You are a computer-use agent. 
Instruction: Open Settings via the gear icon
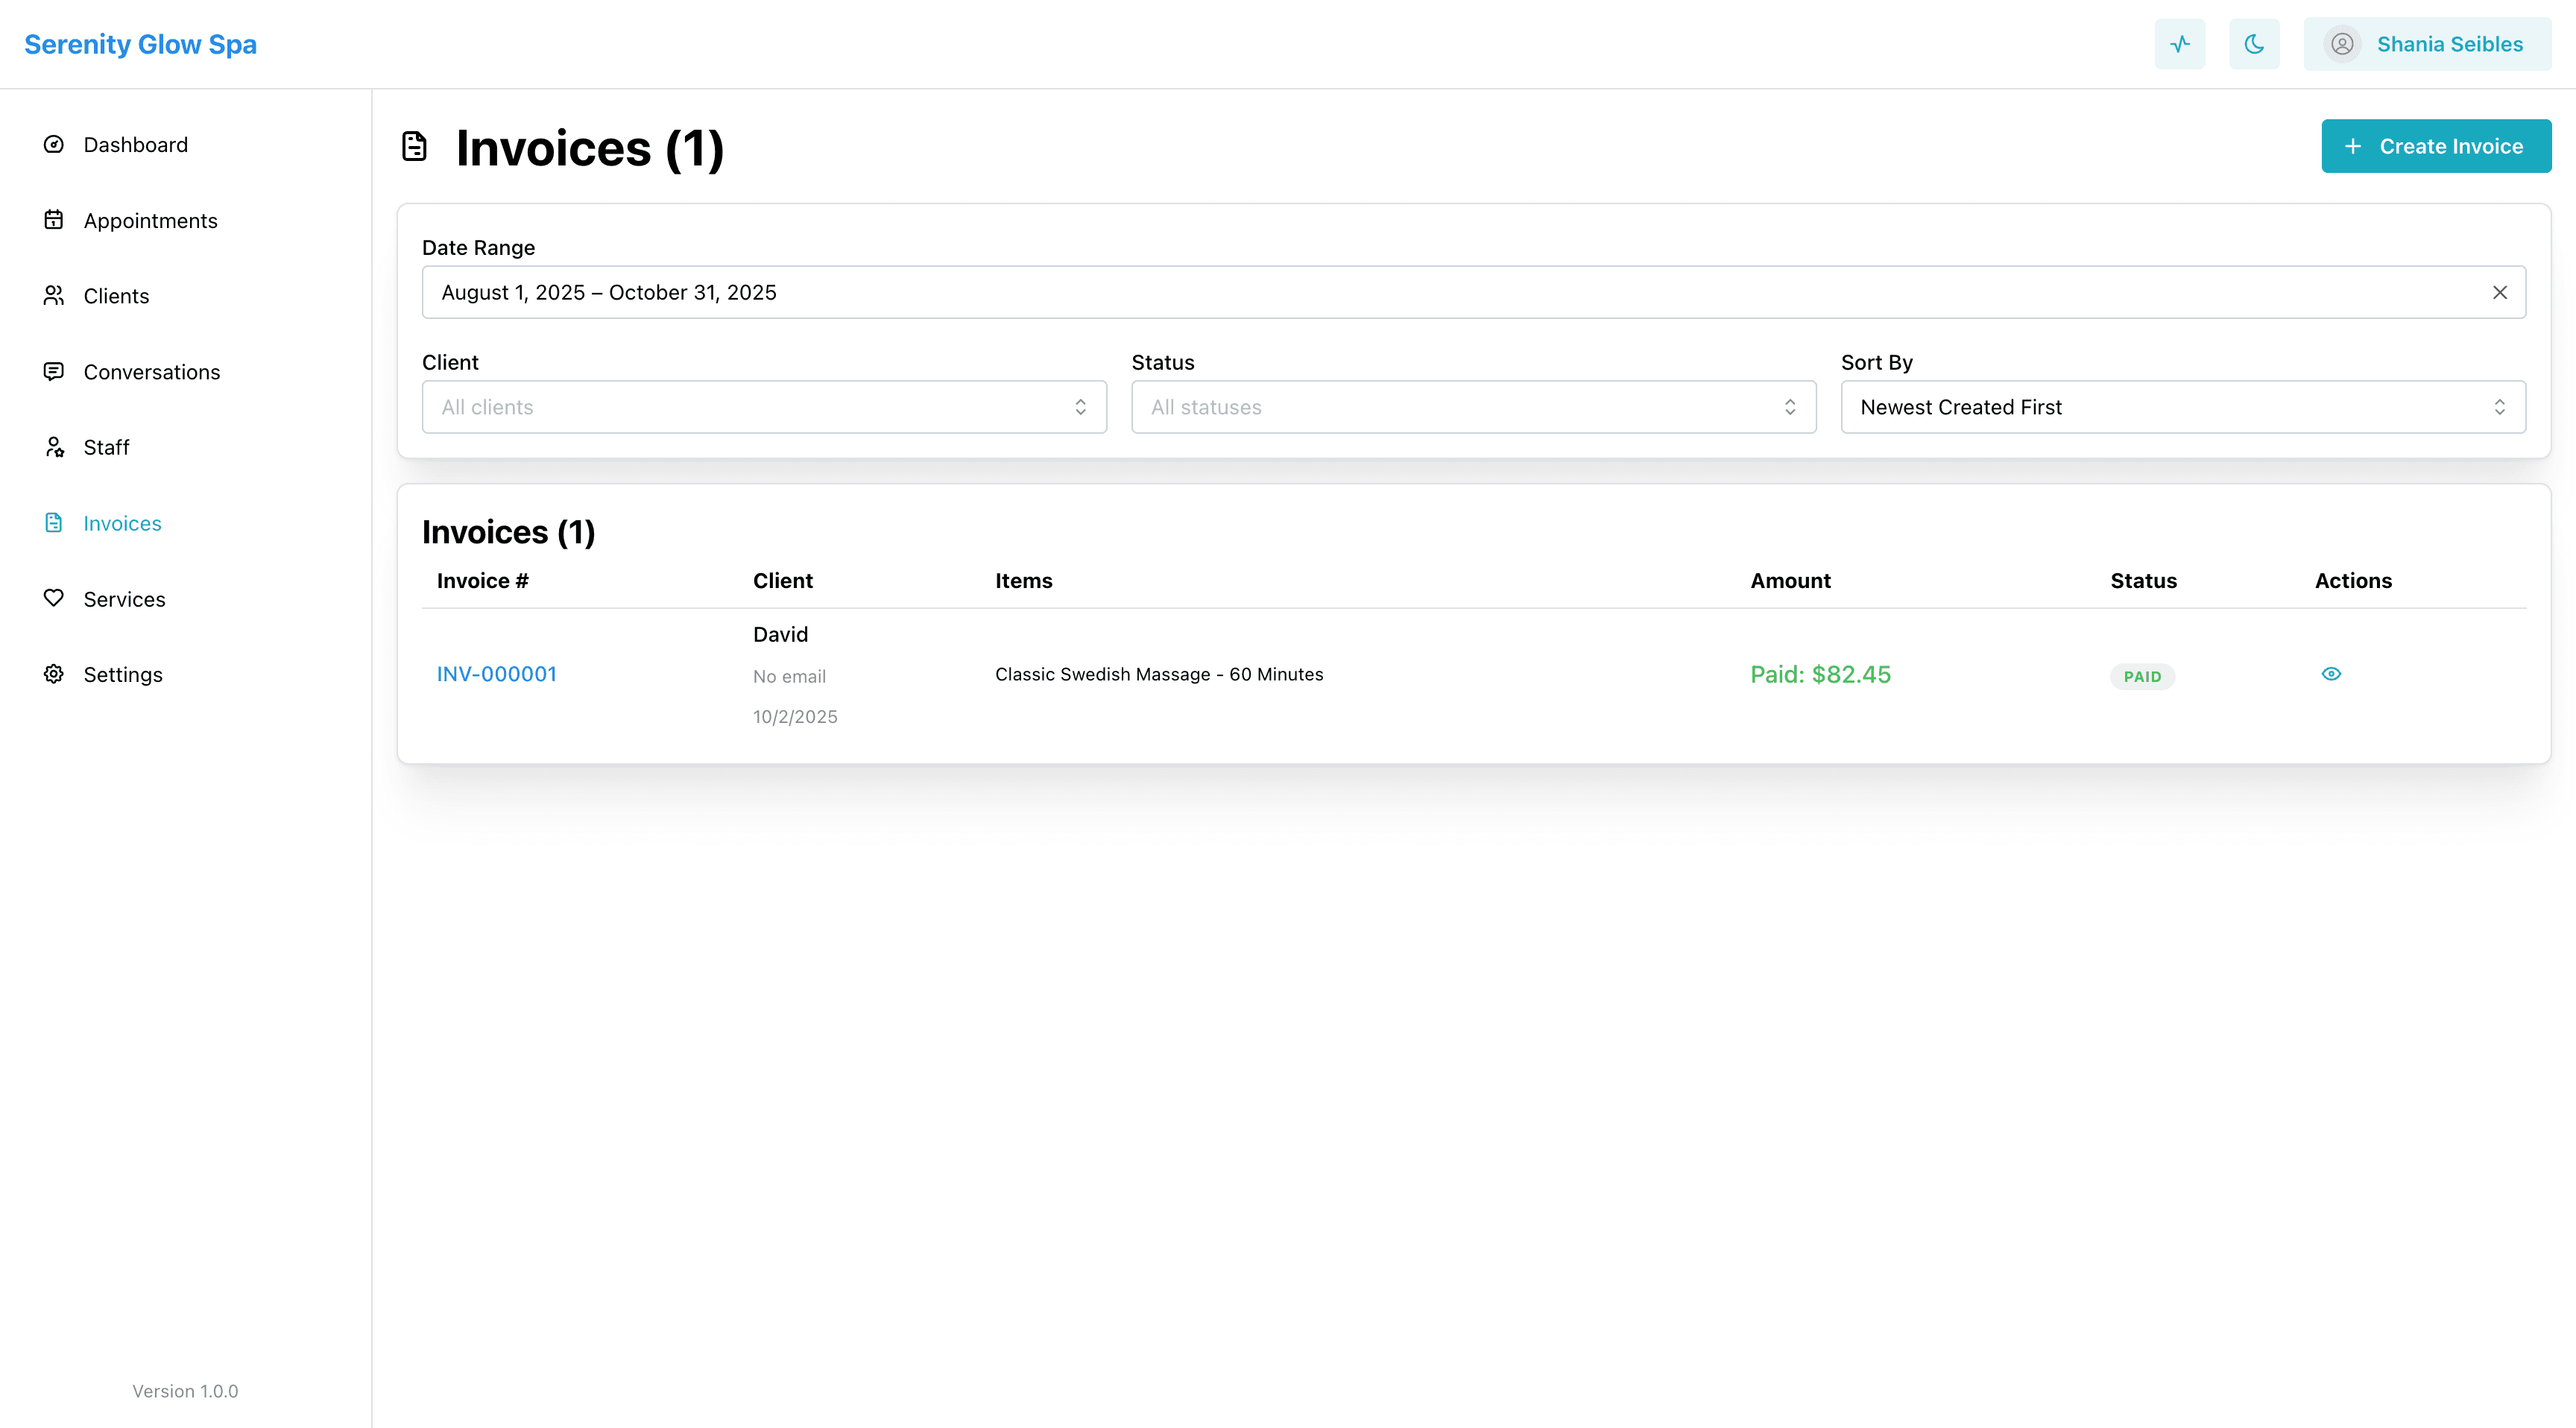pyautogui.click(x=54, y=674)
